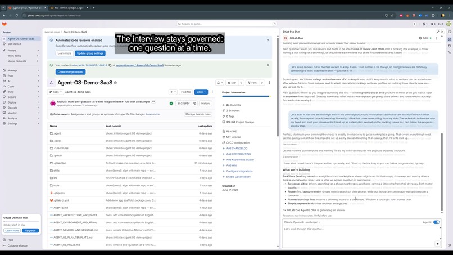Viewport: 453px width, 255px height.
Task: Click the Duo chat vertical scrollbar
Action: pyautogui.click(x=441, y=172)
